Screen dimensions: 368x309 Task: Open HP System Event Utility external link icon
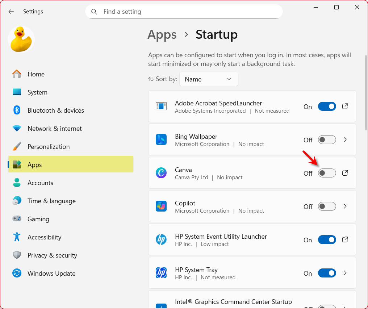coord(345,240)
